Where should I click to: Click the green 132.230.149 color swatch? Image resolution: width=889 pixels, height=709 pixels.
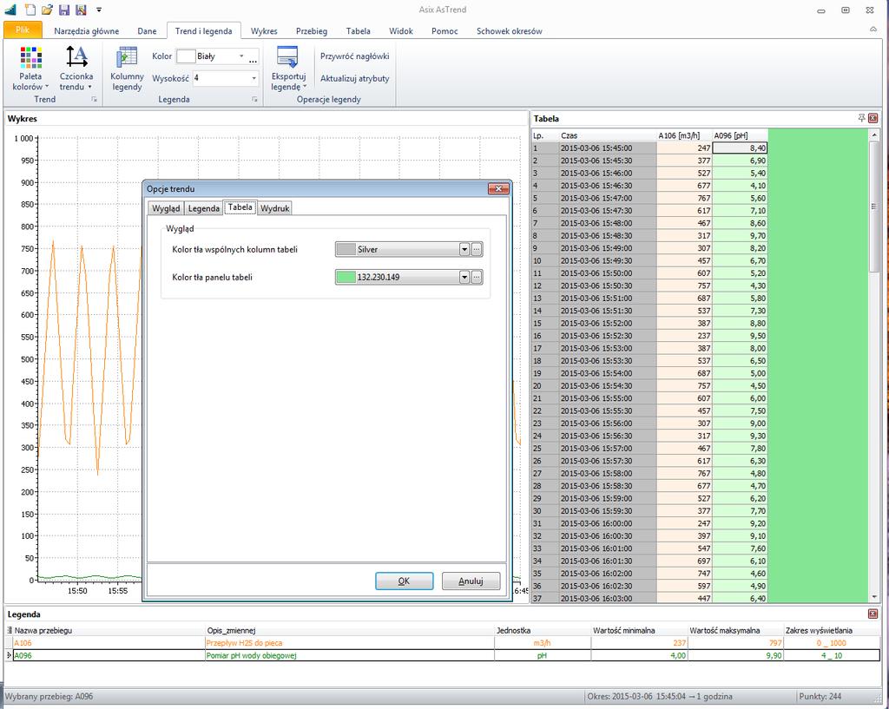point(346,277)
